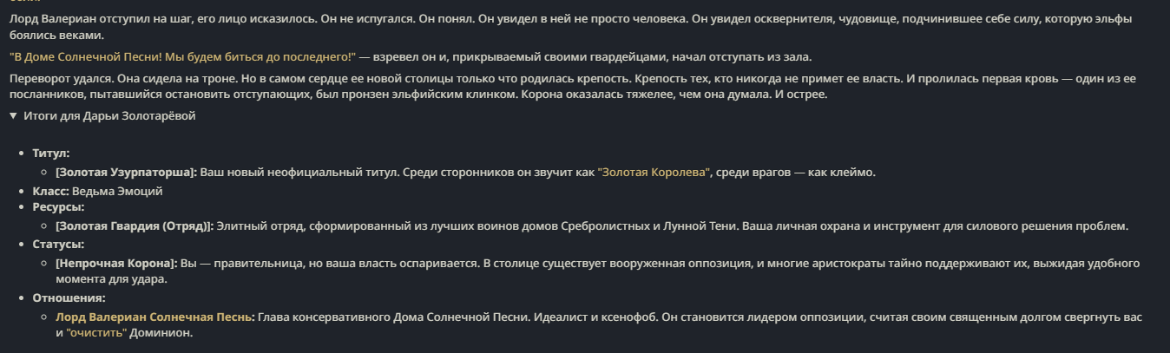Click the bold heading Статусы:
The image size is (1170, 353).
pyautogui.click(x=58, y=245)
